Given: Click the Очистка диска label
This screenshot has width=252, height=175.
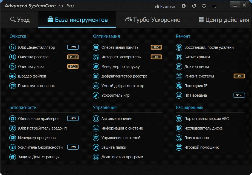Looking at the screenshot, I should [31, 67].
